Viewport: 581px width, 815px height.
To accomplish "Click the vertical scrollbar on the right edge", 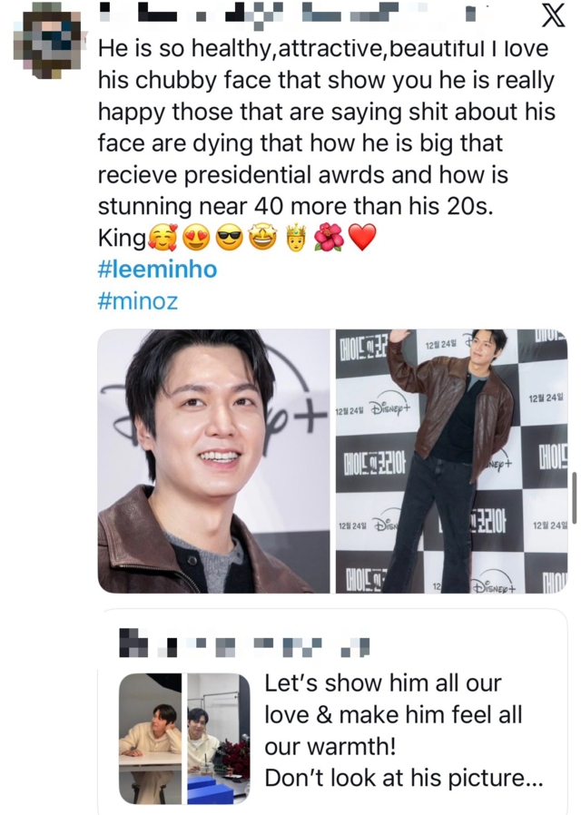I will [x=574, y=497].
